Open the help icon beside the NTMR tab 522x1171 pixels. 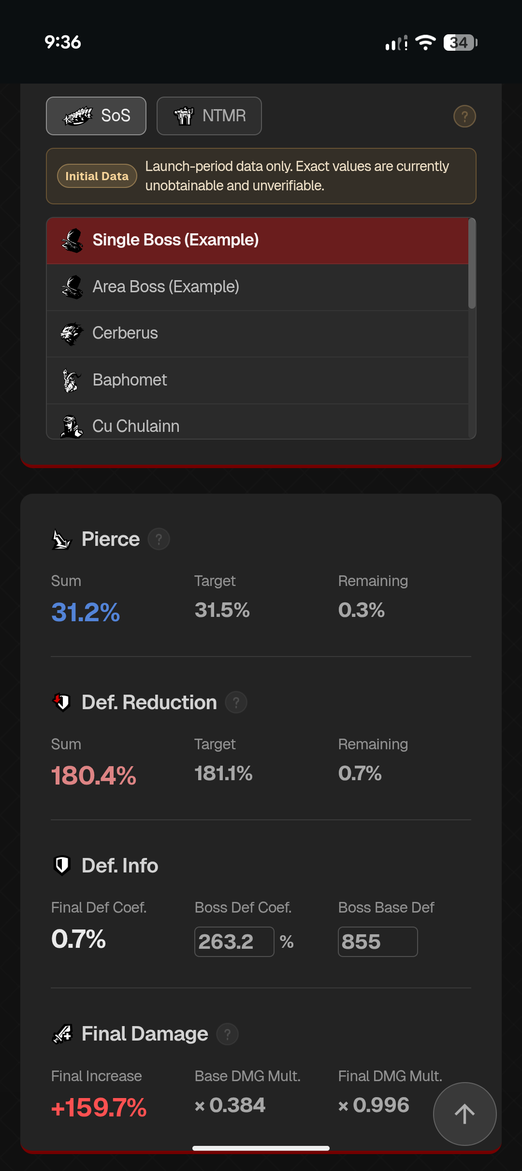[464, 116]
